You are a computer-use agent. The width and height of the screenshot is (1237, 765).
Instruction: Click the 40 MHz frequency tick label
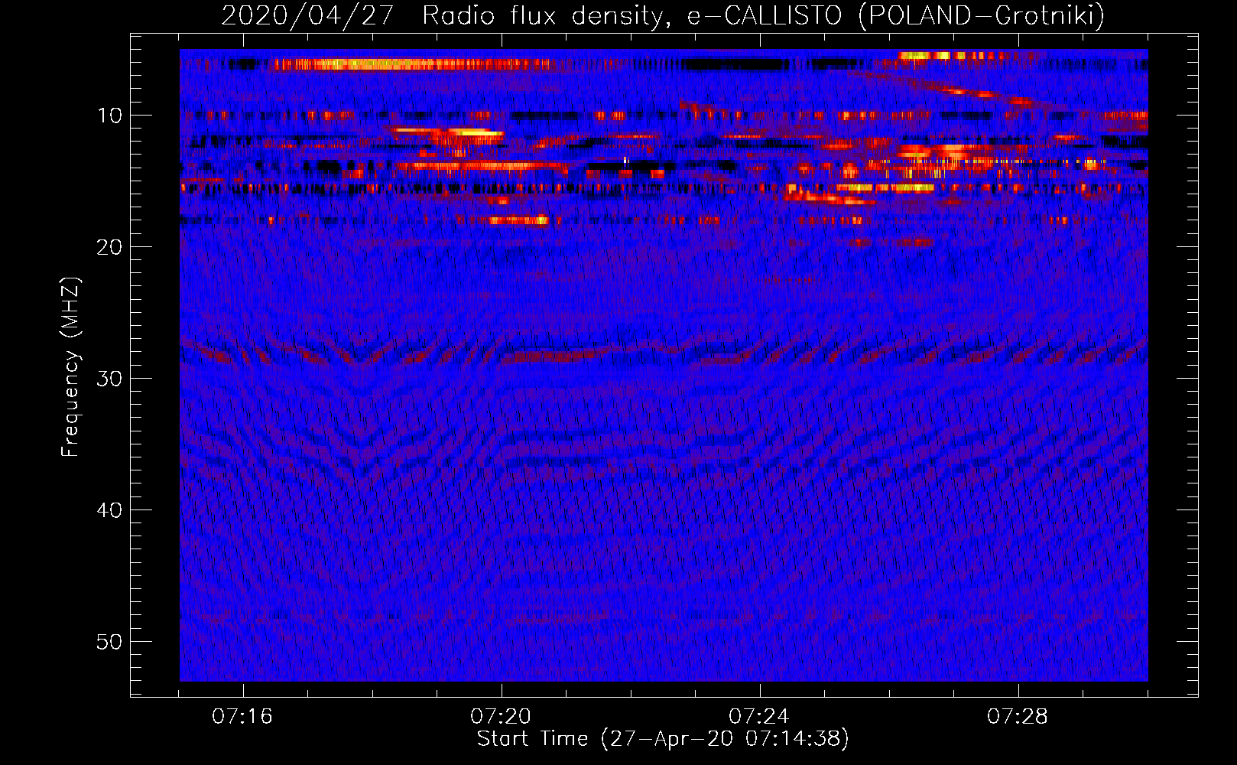110,510
